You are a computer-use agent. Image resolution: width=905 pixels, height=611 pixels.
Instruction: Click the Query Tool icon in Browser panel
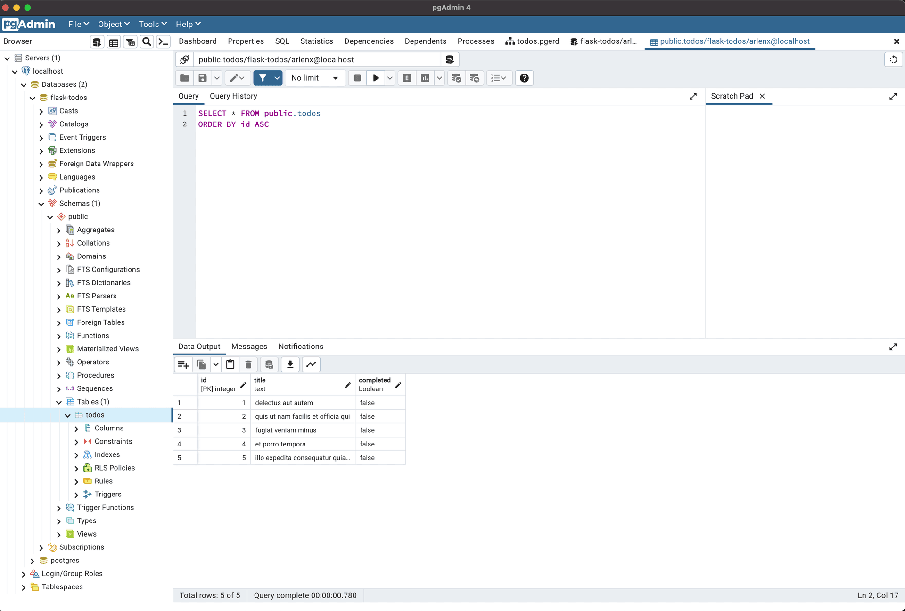point(97,42)
